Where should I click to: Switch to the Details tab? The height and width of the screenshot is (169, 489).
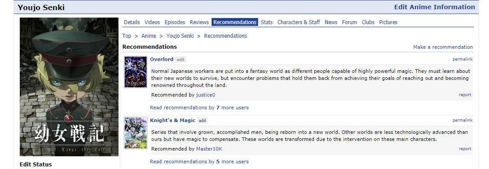[132, 22]
